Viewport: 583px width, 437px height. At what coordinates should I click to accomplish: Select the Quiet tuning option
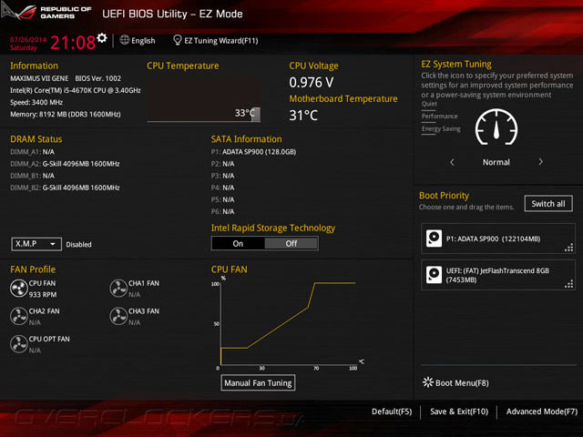tap(429, 104)
